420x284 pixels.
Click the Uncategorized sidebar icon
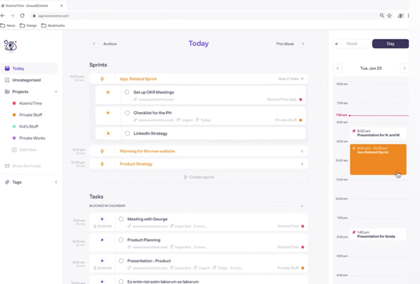coord(7,80)
